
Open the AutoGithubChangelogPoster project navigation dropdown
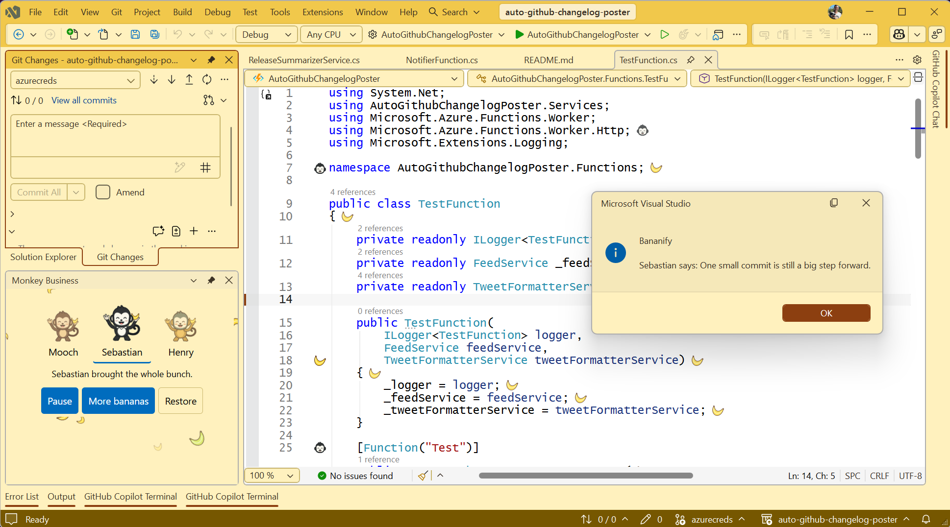coord(355,78)
